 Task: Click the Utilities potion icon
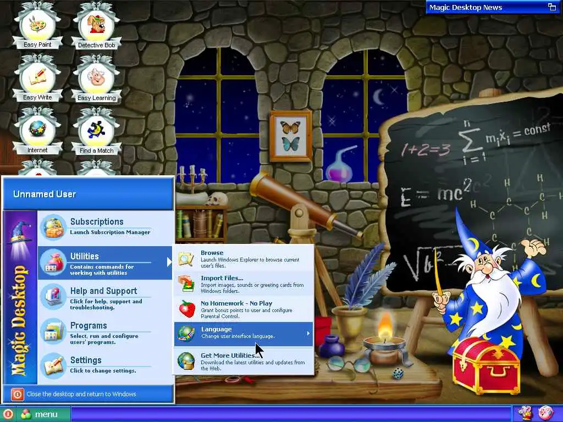53,262
